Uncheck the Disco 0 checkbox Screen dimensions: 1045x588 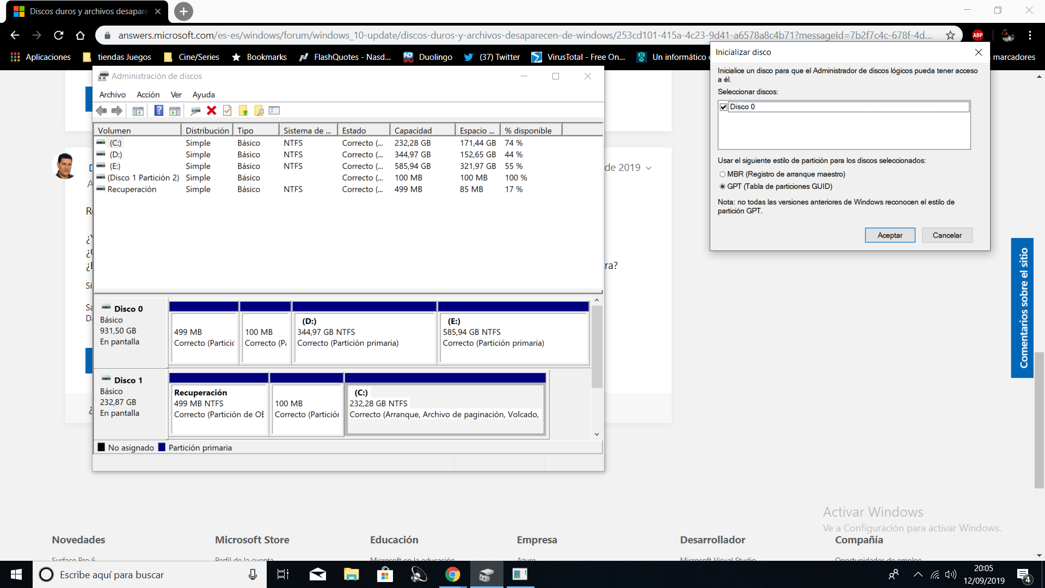click(x=723, y=107)
